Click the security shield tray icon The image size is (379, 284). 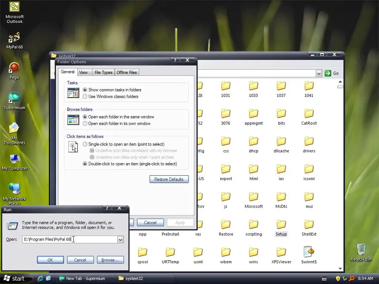[x=338, y=278]
